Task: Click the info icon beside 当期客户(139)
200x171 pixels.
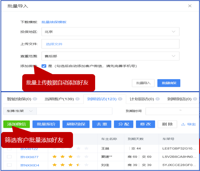Action: click(x=77, y=99)
